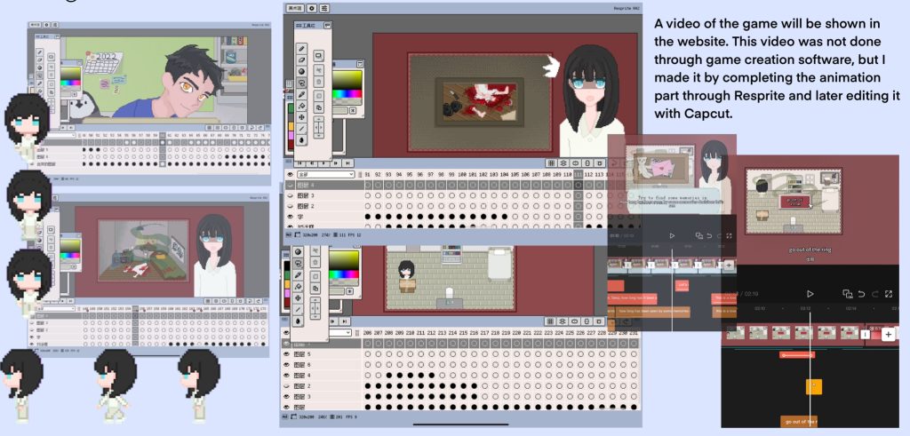Screen dimensions: 910x436
Task: Add clip with plus button in large CapCut
Action: (x=888, y=334)
